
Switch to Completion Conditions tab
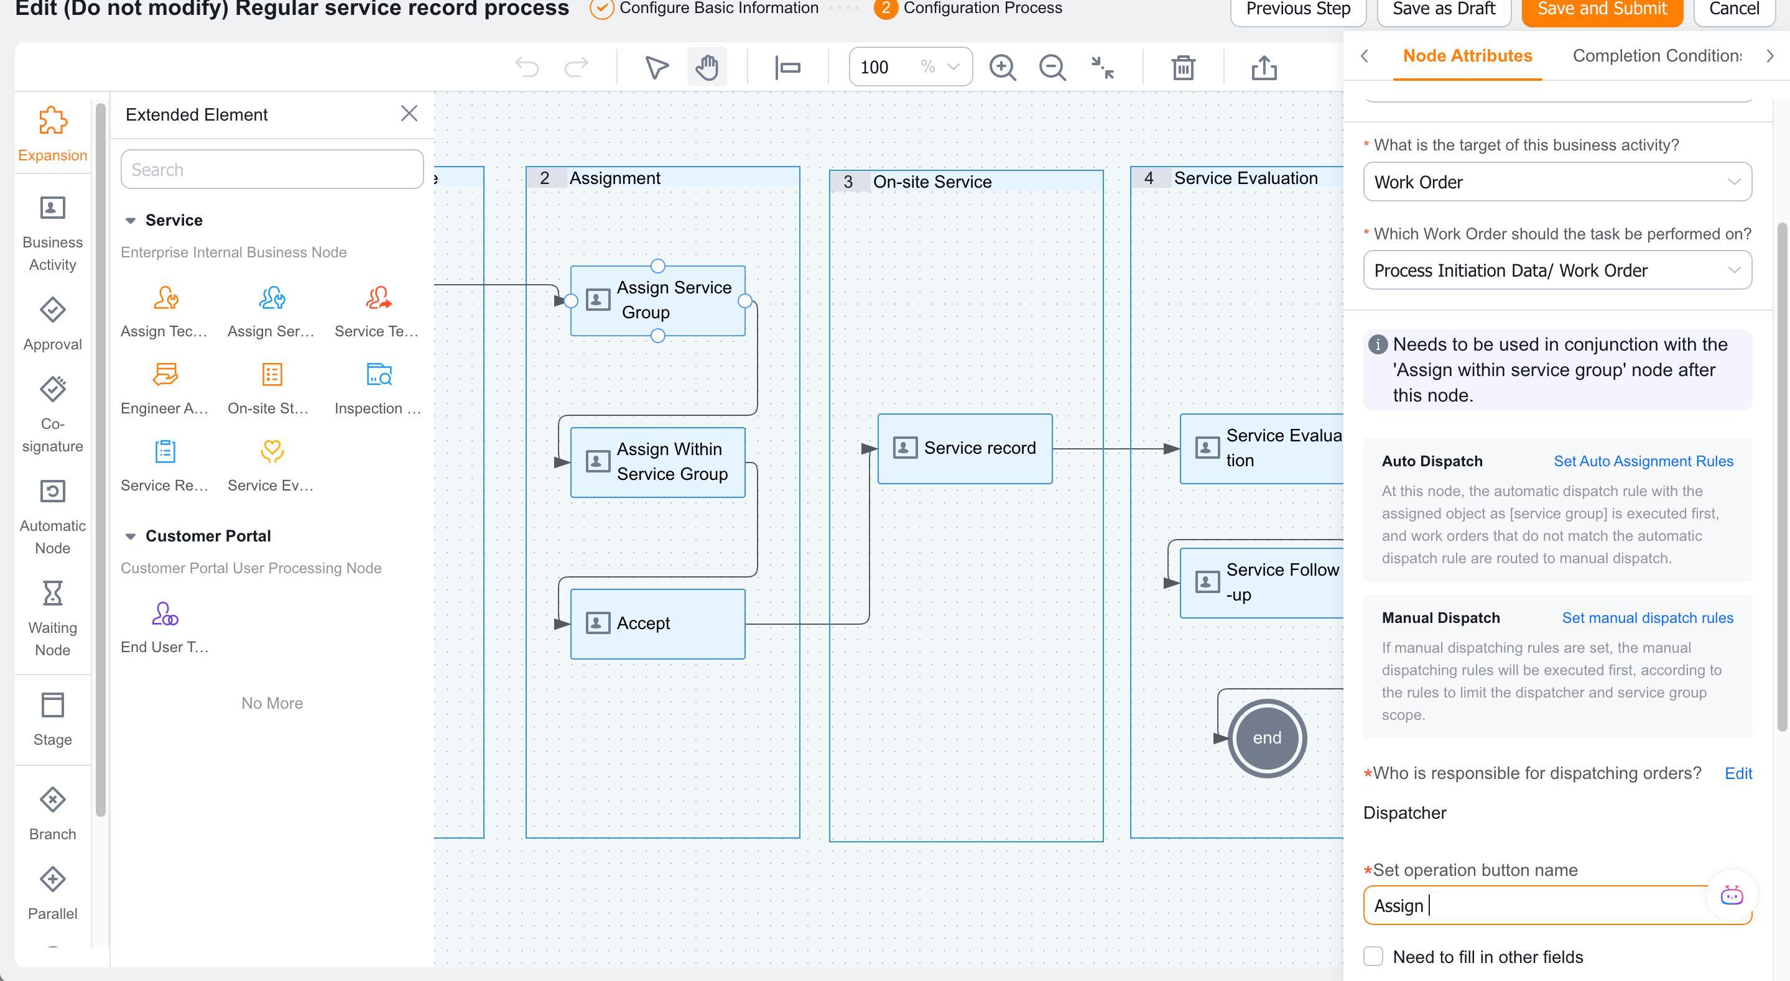tap(1656, 55)
